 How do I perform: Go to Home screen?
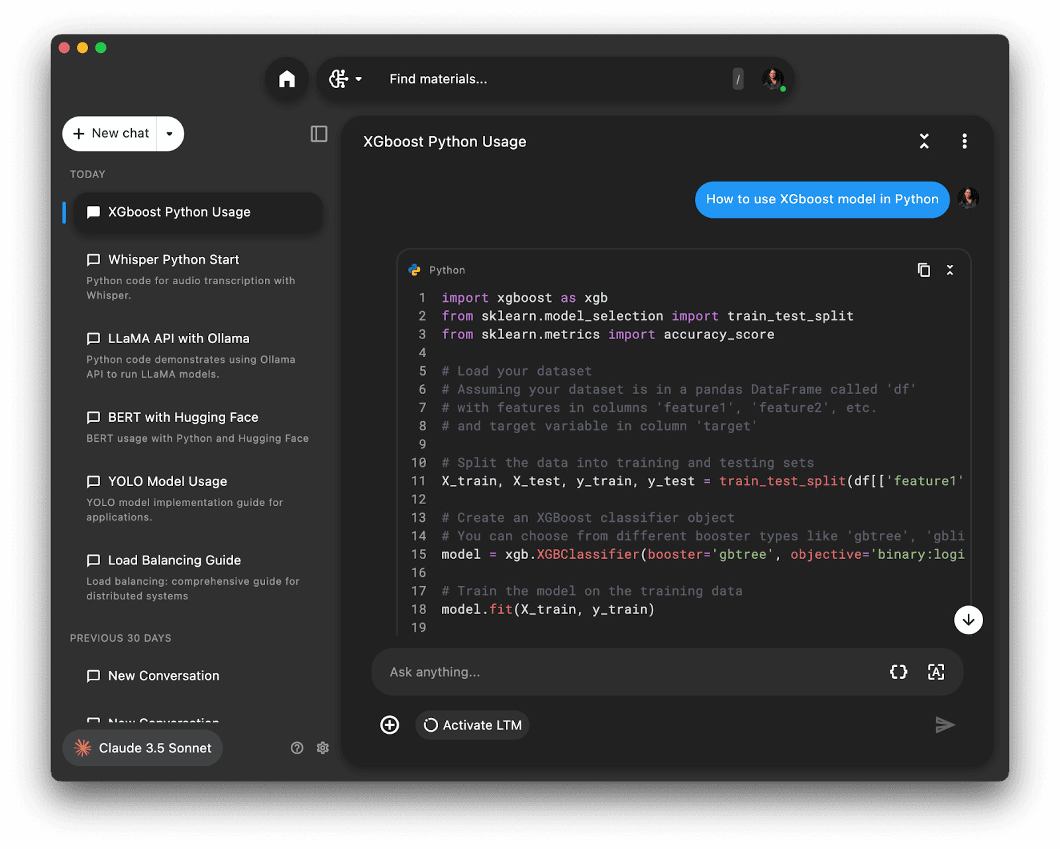click(287, 79)
